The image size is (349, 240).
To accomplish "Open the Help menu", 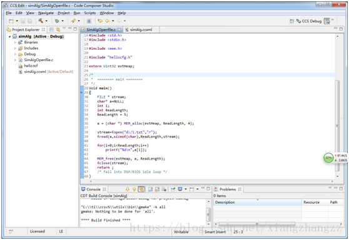I will [122, 13].
